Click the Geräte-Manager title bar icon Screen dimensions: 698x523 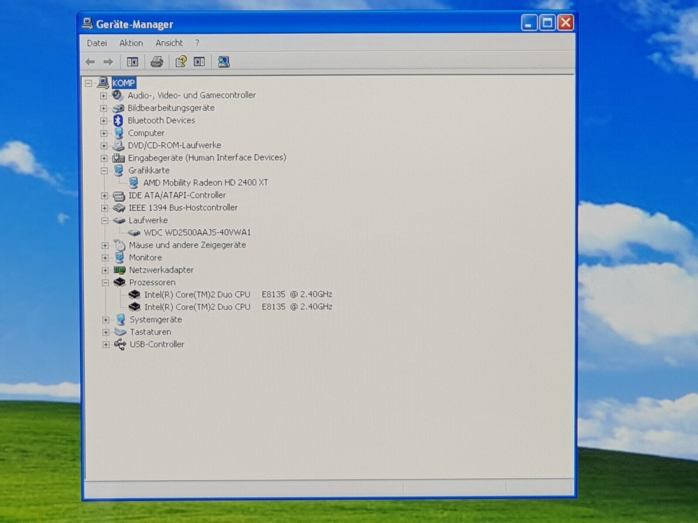(87, 24)
